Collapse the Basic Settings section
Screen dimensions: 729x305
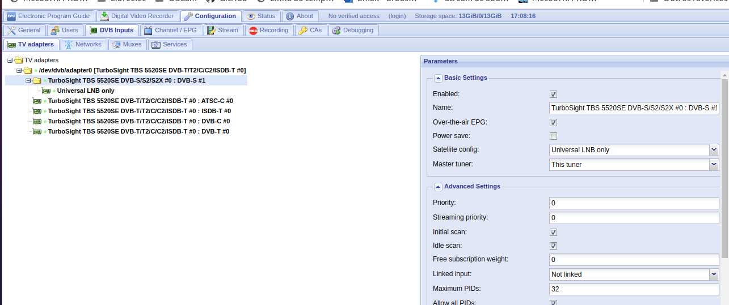tap(438, 78)
